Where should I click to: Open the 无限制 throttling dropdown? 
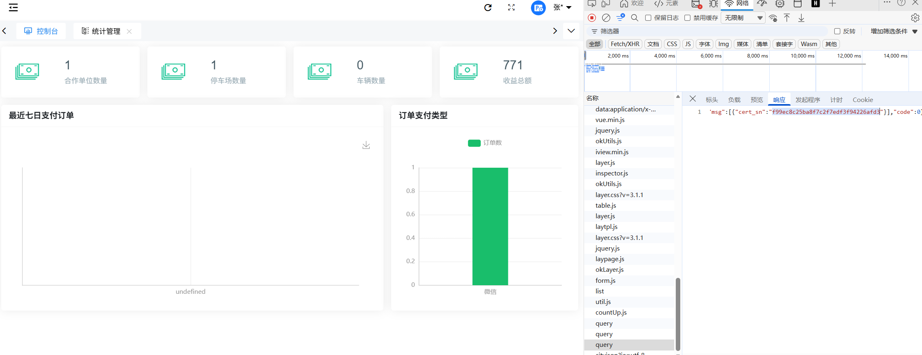(743, 18)
